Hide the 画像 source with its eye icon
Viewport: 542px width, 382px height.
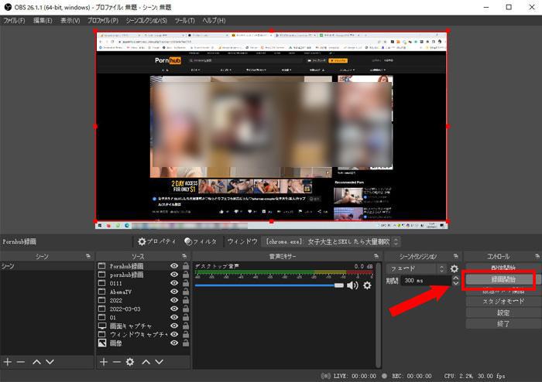point(174,343)
